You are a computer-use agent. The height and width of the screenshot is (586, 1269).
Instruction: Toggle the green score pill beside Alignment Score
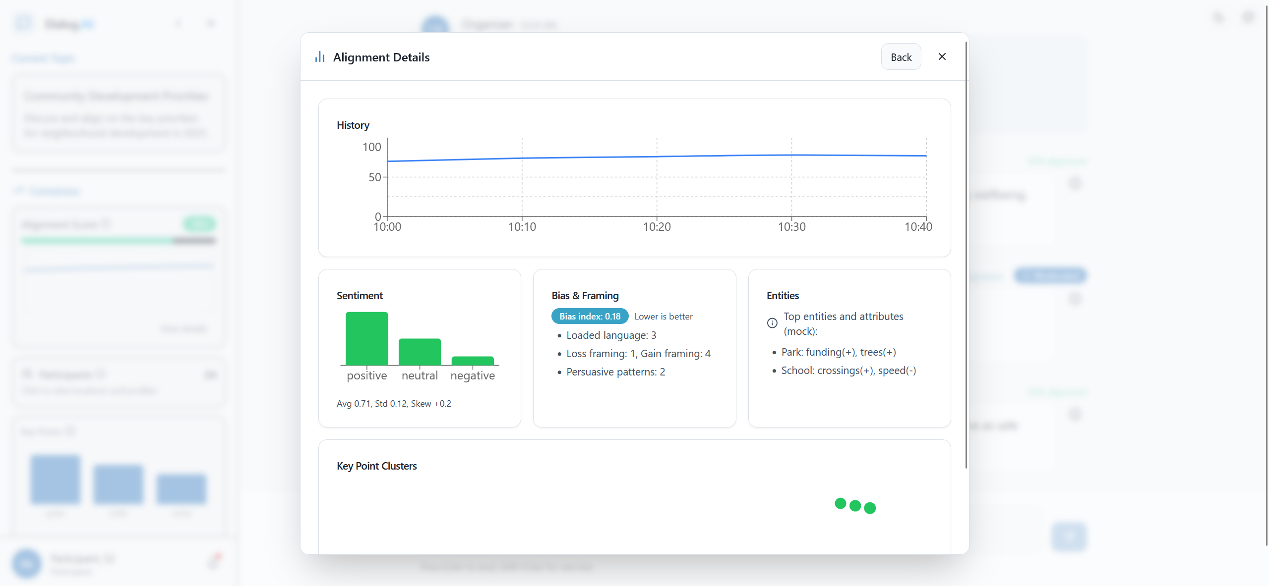199,223
